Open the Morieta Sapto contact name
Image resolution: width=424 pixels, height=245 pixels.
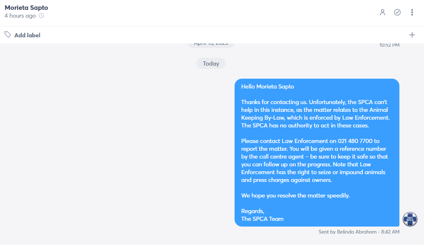click(26, 7)
